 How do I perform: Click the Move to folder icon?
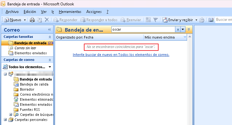[39, 20]
